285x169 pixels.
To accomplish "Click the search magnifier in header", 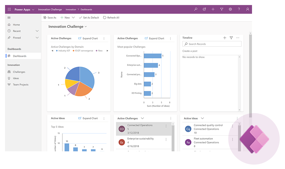I will pyautogui.click(x=196, y=9).
